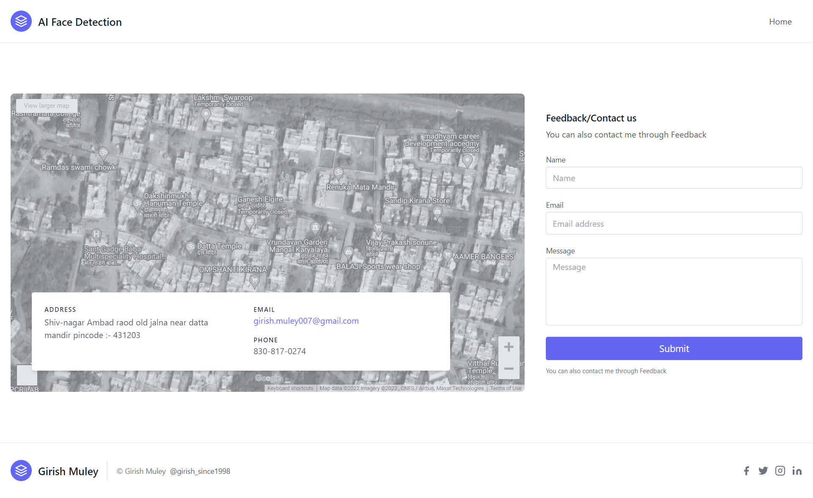Screen dimensions: 813x498
Task: Select the Home navigation item
Action: (x=780, y=21)
